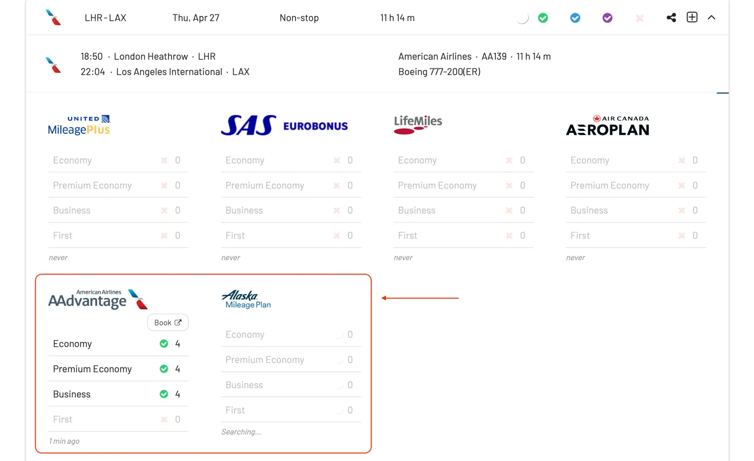Collapse flight details with the up chevron
This screenshot has height=461, width=754.
(712, 17)
